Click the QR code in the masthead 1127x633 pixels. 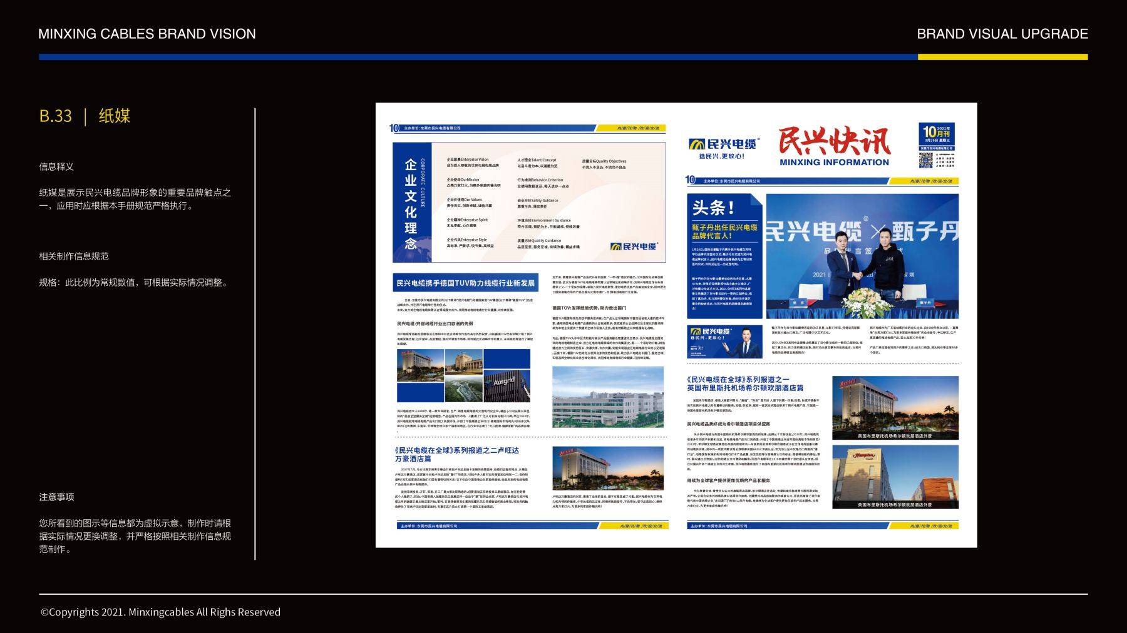tap(927, 159)
